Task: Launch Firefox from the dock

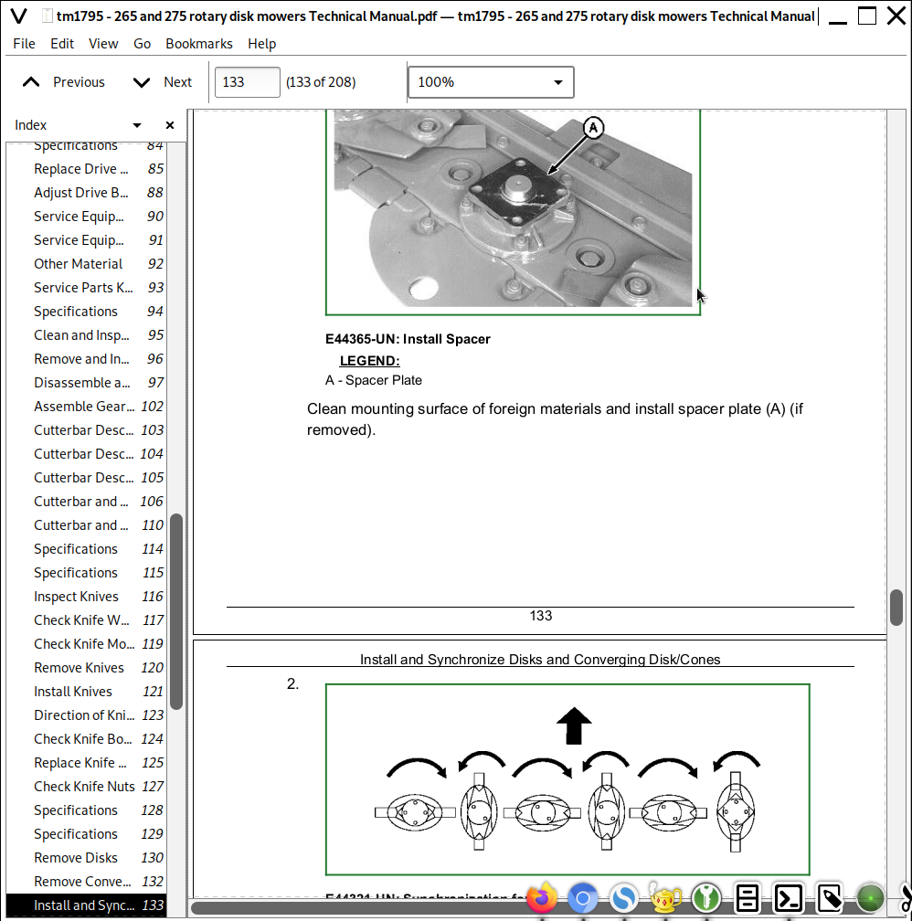Action: click(542, 897)
